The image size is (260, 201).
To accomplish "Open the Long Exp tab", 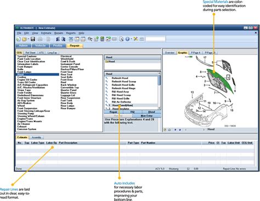I will point(52,53).
